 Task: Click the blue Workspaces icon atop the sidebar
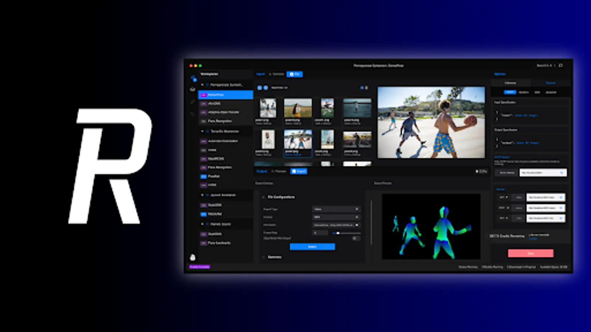click(x=193, y=78)
